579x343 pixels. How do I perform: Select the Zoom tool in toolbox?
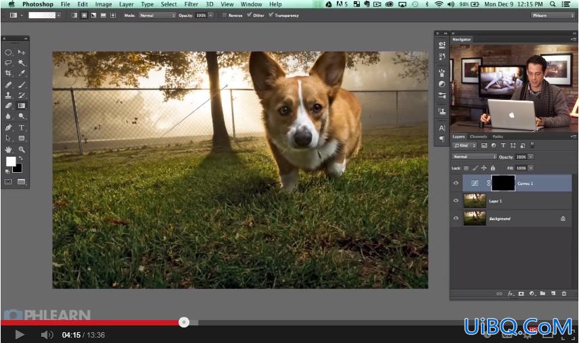pyautogui.click(x=22, y=149)
